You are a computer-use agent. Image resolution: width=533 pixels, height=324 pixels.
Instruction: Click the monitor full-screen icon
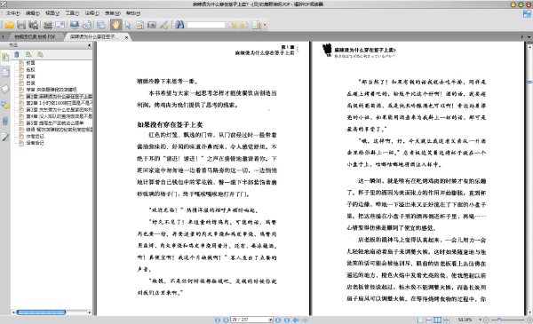75,25
